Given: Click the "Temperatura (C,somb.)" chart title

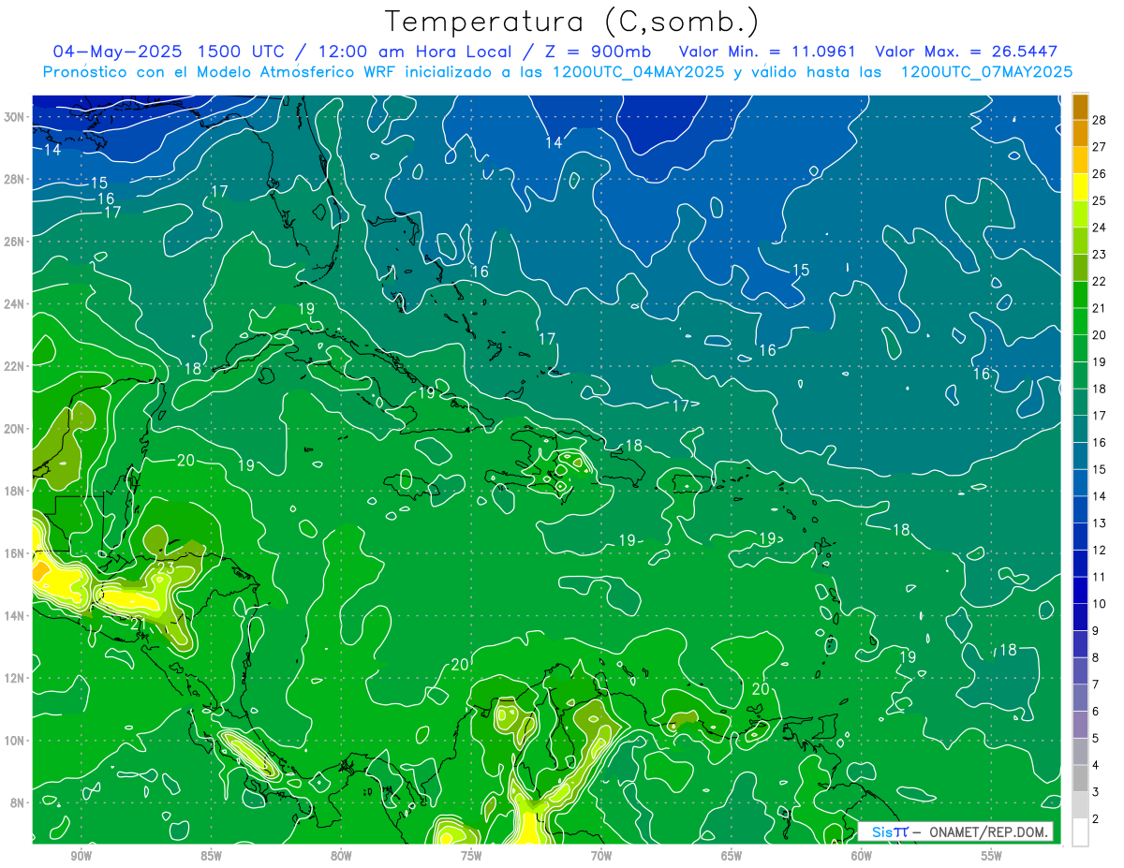Looking at the screenshot, I should click(571, 22).
